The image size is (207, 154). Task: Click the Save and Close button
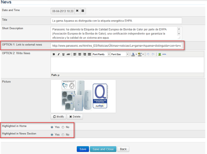click(103, 149)
